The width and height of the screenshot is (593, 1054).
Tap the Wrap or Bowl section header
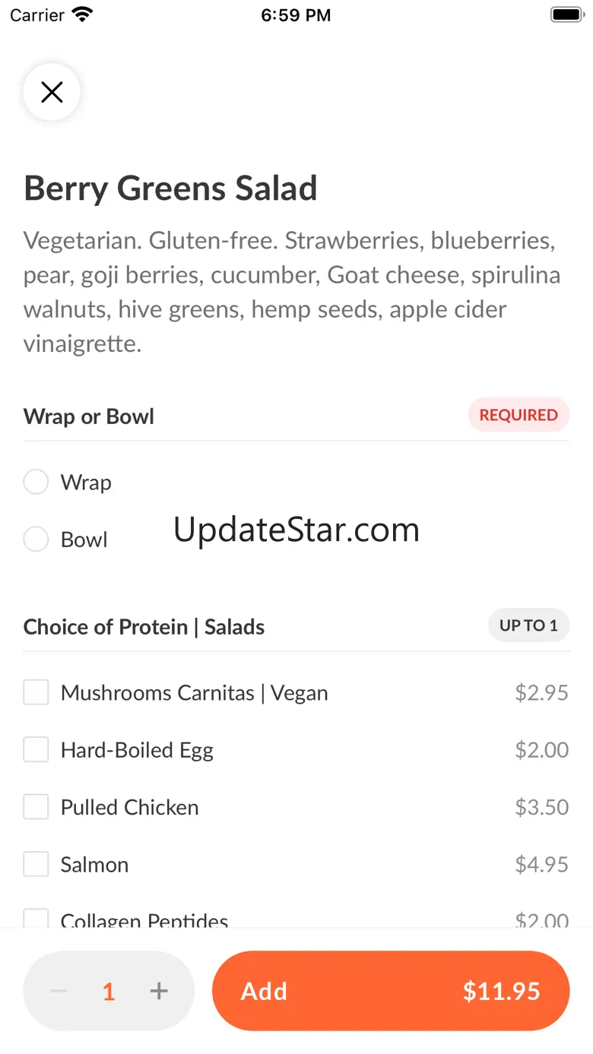(89, 416)
